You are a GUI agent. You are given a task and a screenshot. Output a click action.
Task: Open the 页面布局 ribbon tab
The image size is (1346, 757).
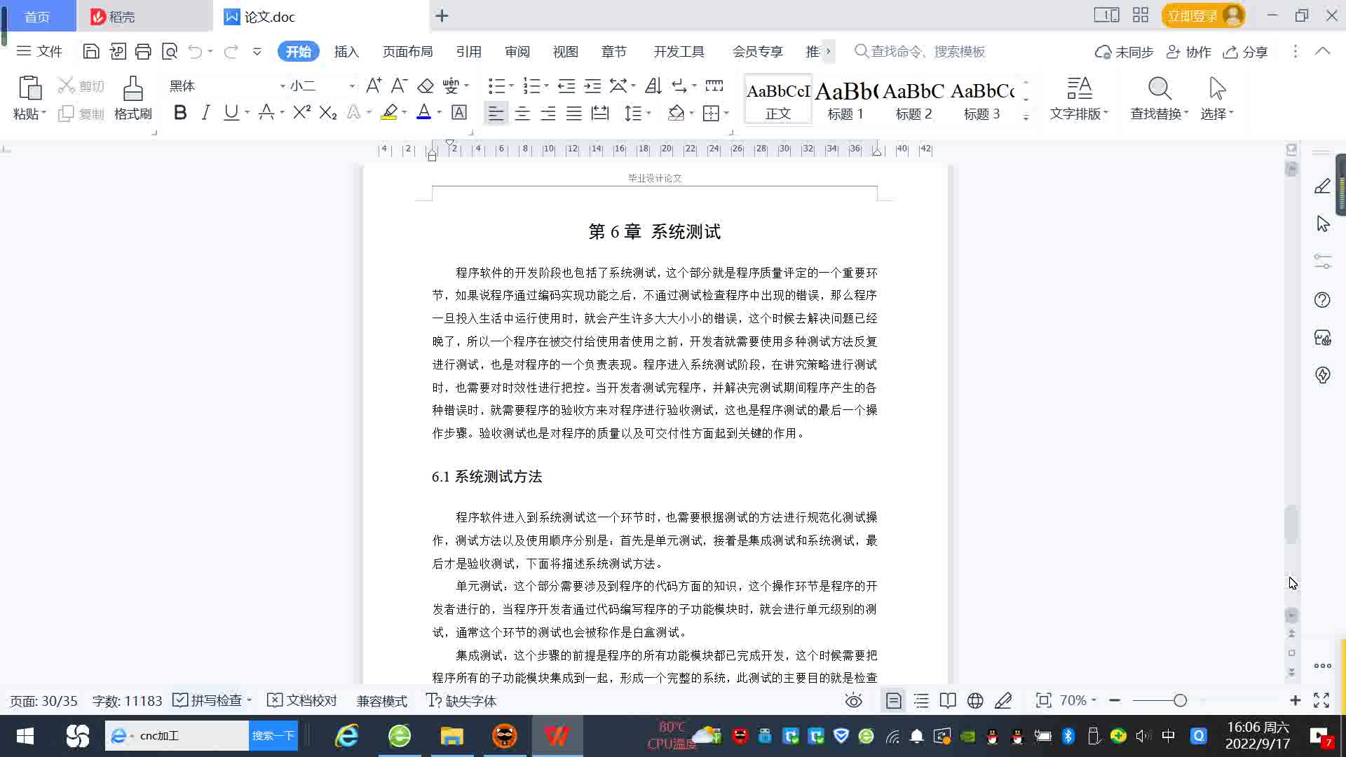[x=407, y=51]
